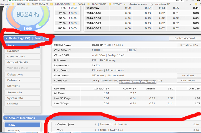Select the Stats side tab

[22, 45]
